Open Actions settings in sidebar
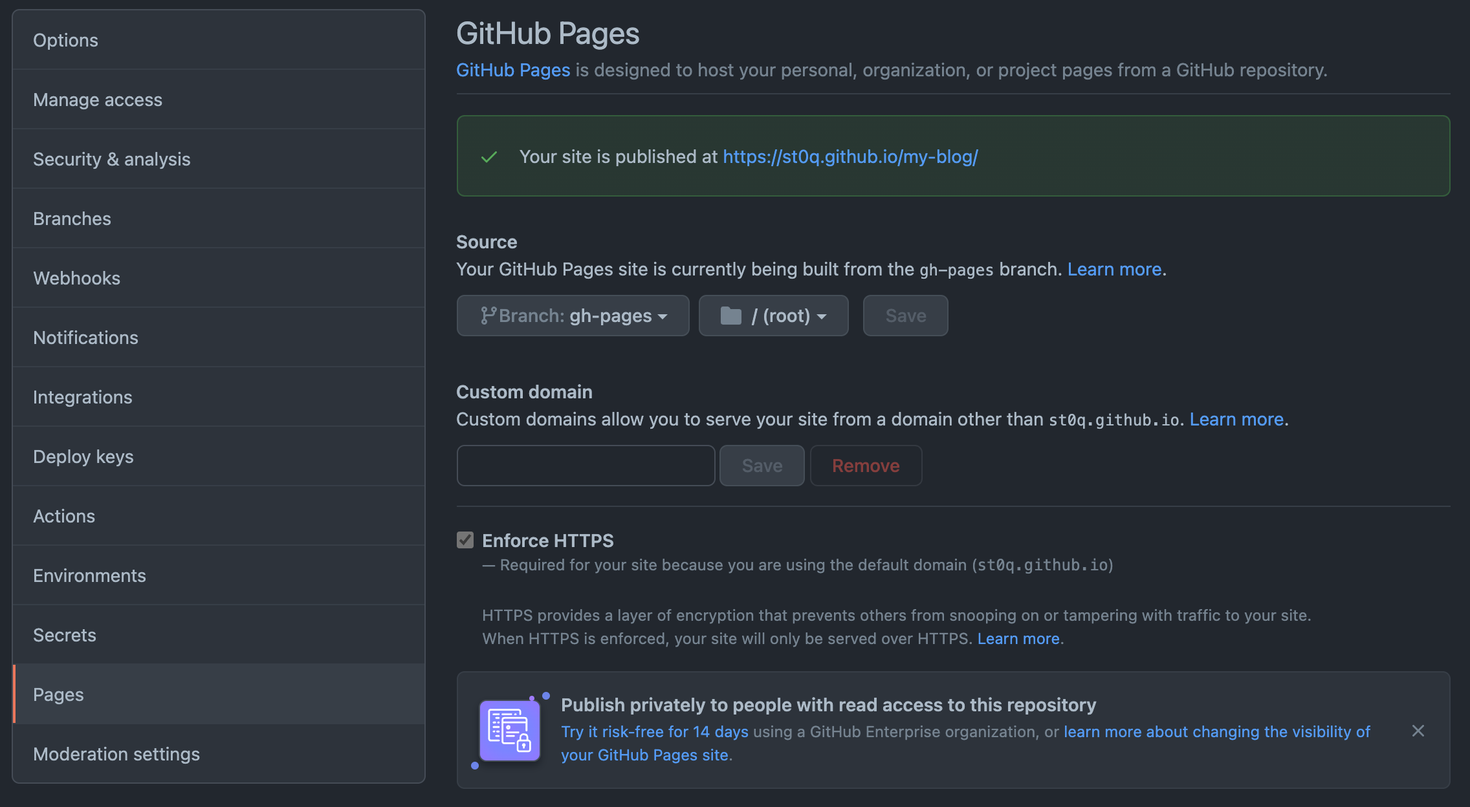The width and height of the screenshot is (1470, 807). pyautogui.click(x=219, y=516)
